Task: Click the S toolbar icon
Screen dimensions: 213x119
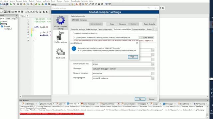Action: pyautogui.click(x=44, y=12)
